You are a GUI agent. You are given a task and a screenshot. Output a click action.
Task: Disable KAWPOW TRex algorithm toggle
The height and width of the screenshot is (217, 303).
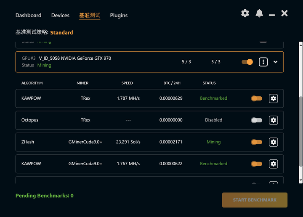point(256,98)
